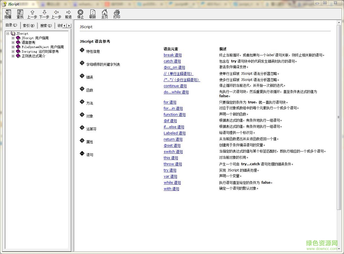The width and height of the screenshot is (344, 254).
Task: Collapse the JScript root tree node
Action: (7, 33)
